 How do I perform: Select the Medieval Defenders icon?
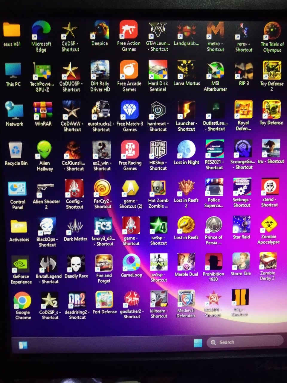coord(186,298)
